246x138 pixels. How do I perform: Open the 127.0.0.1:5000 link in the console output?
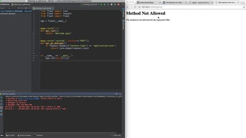pyautogui.click(x=29, y=99)
